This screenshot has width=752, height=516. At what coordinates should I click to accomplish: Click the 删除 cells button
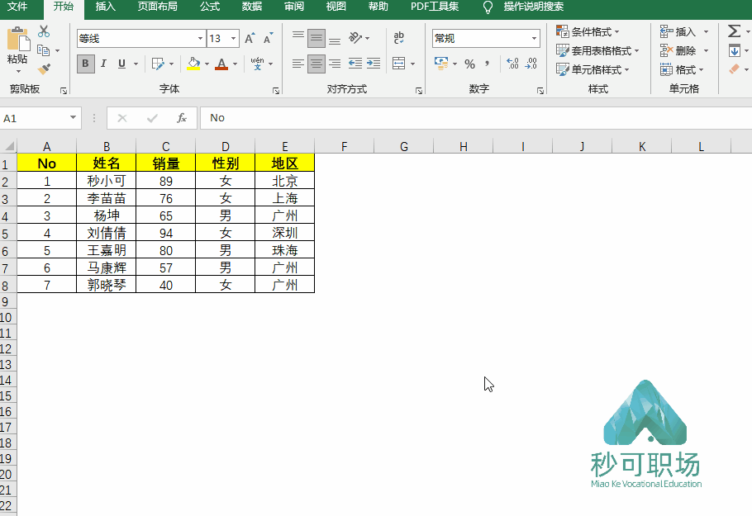pyautogui.click(x=678, y=50)
